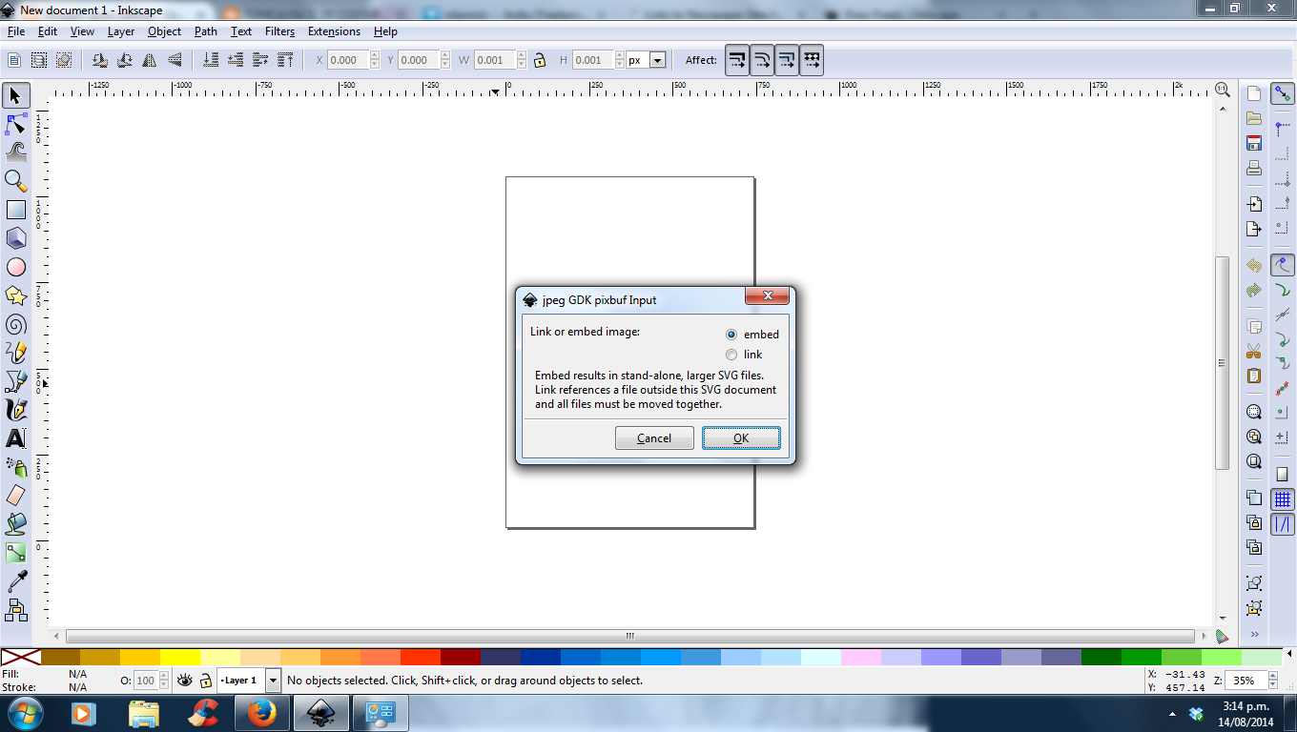Image resolution: width=1297 pixels, height=732 pixels.
Task: Select the Paint Bucket fill tool
Action: pyautogui.click(x=16, y=524)
